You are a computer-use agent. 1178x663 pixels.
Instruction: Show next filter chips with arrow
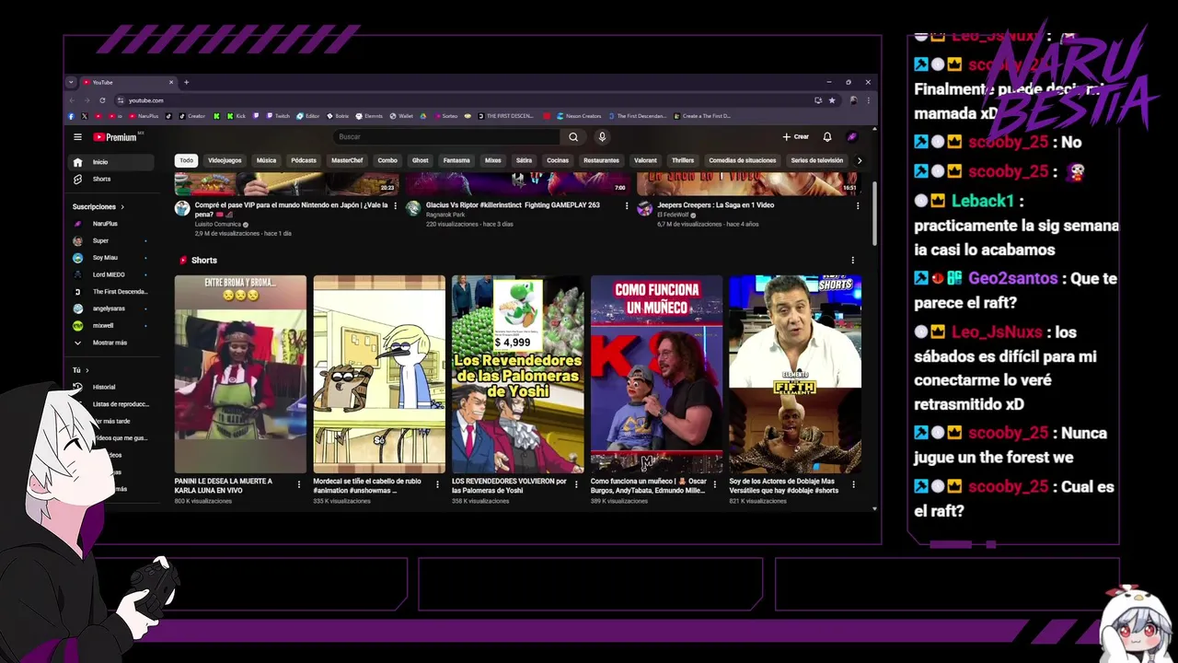(860, 160)
